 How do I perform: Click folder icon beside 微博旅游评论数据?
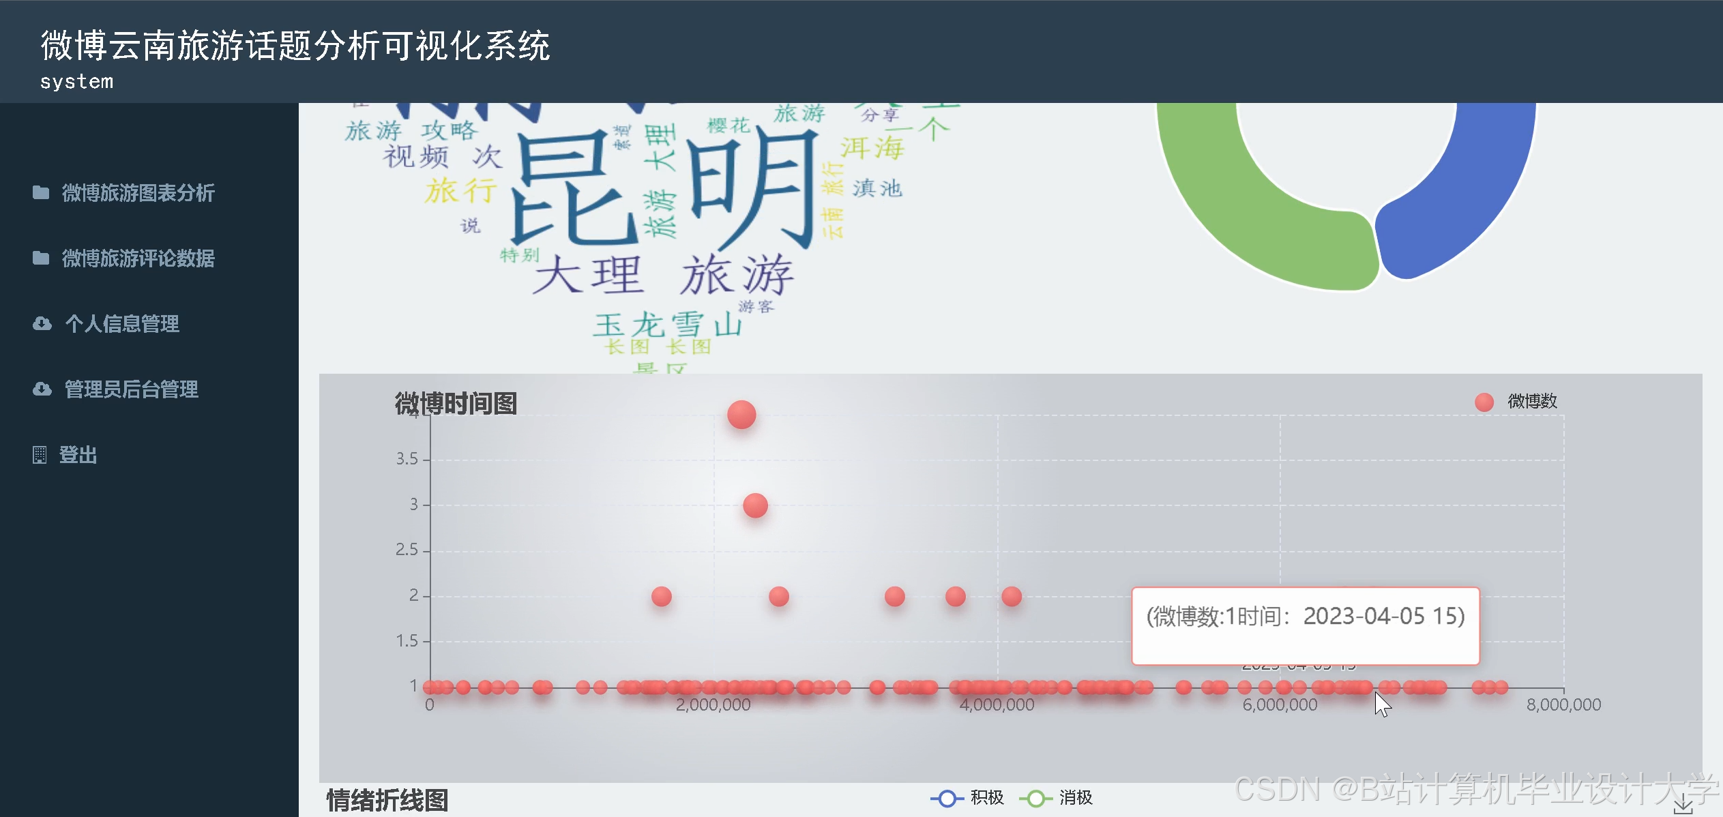(x=41, y=258)
